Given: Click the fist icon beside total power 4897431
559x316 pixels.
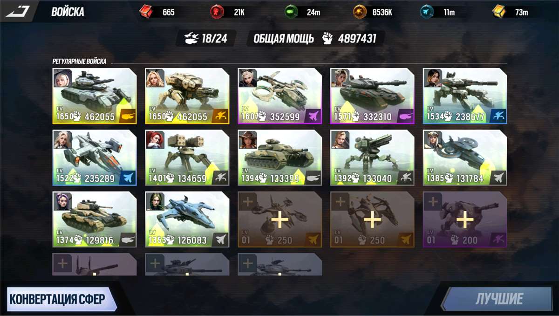Looking at the screenshot, I should (327, 39).
